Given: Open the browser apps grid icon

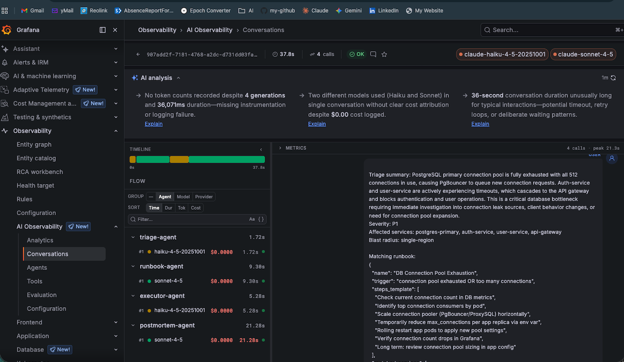Looking at the screenshot, I should [4, 11].
